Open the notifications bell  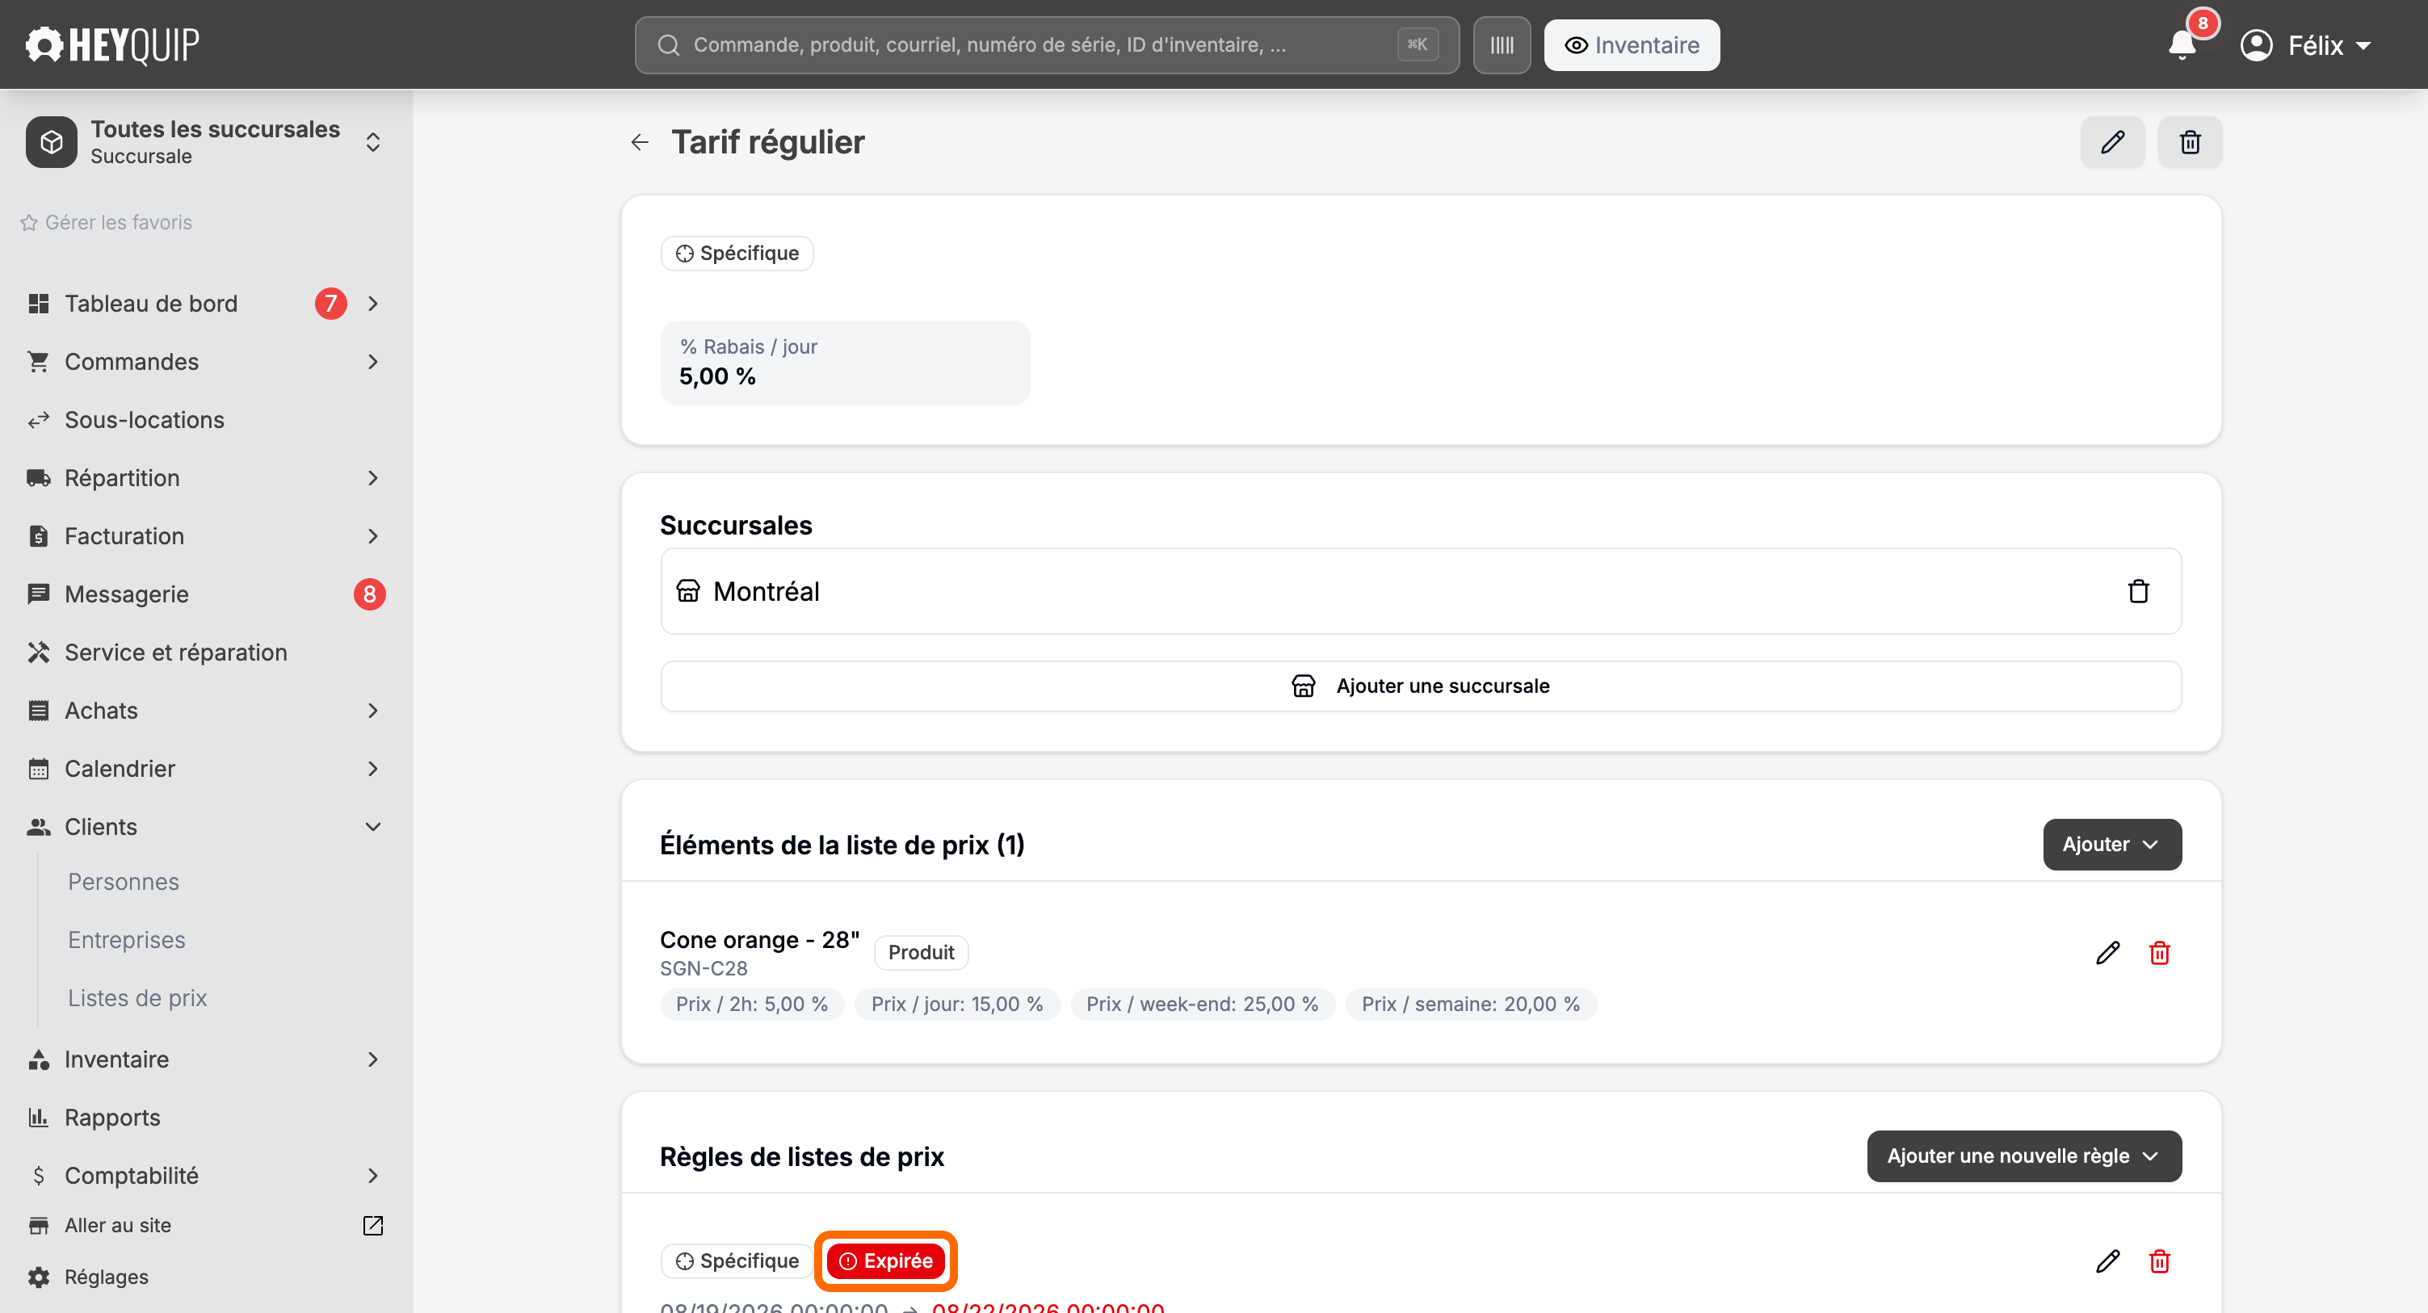pyautogui.click(x=2182, y=45)
